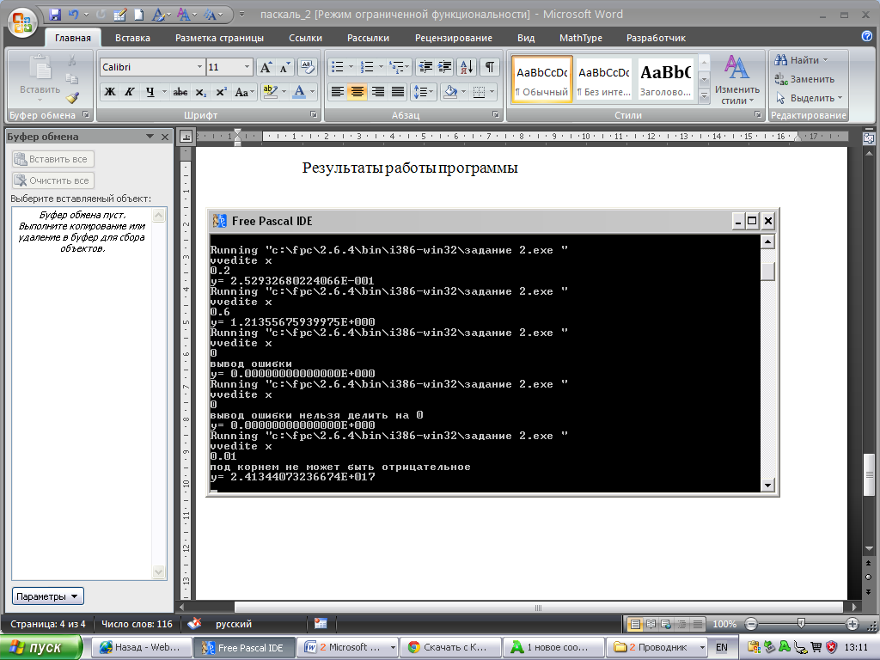Open the Рассылки ribbon tab
Screen dimensions: 880x660
coord(368,38)
